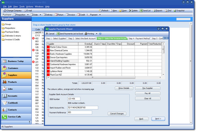Go to Products section
The image size is (197, 132).
pyautogui.click(x=16, y=82)
